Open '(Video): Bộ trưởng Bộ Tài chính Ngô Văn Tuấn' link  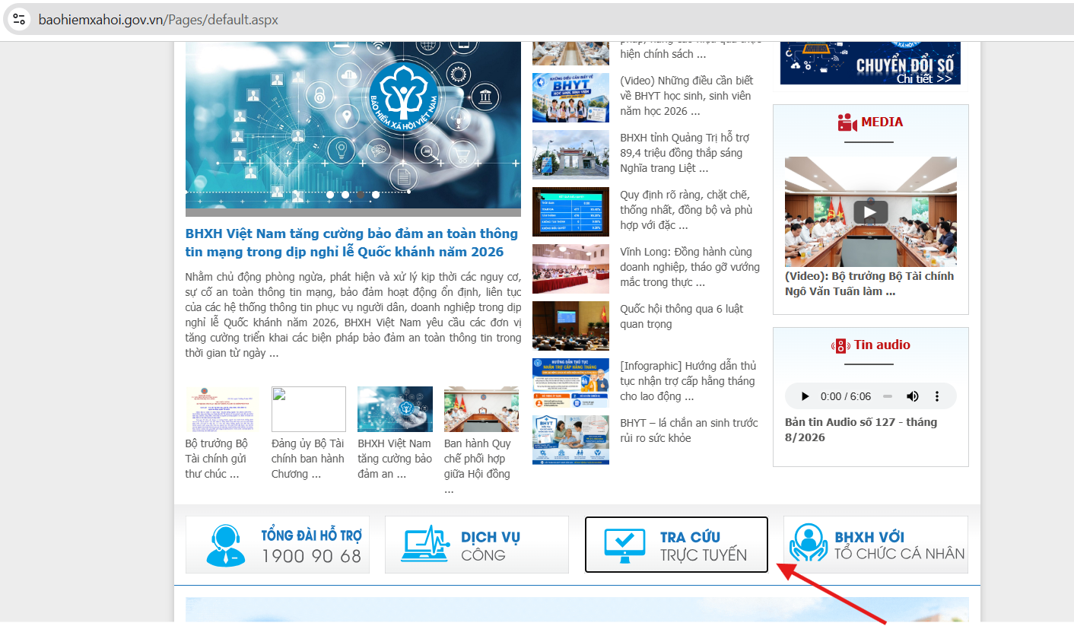pyautogui.click(x=869, y=284)
